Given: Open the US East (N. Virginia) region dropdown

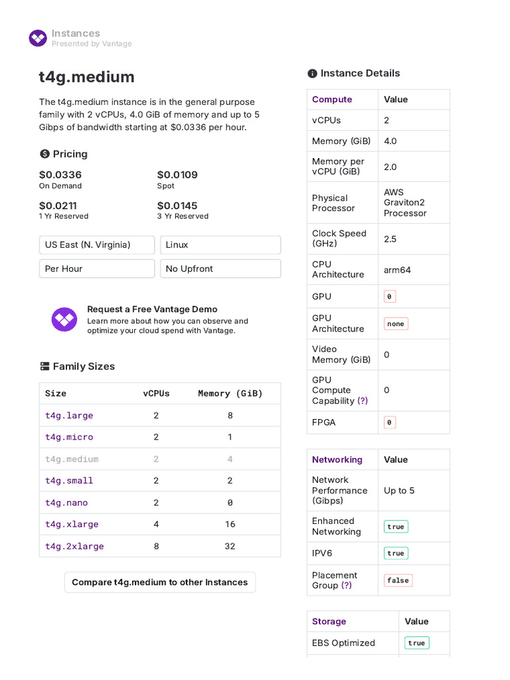Looking at the screenshot, I should pos(97,245).
